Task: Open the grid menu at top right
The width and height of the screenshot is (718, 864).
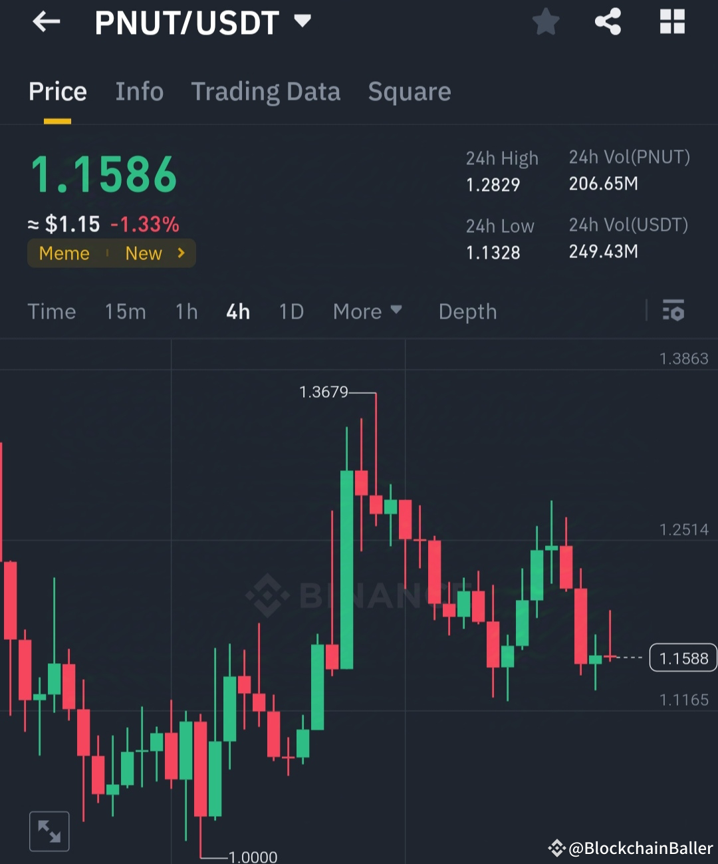Action: coord(671,22)
